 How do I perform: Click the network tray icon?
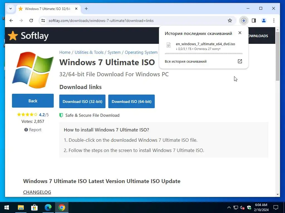click(235, 207)
